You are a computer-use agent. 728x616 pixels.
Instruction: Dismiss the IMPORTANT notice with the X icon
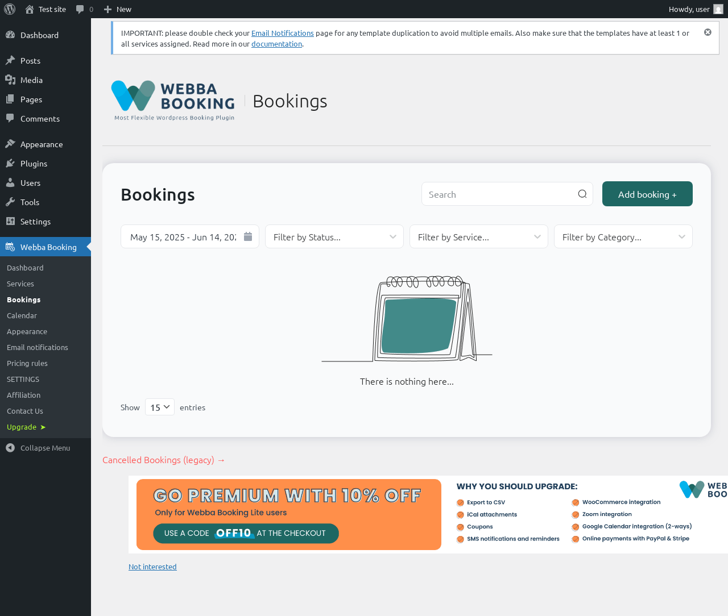708,32
